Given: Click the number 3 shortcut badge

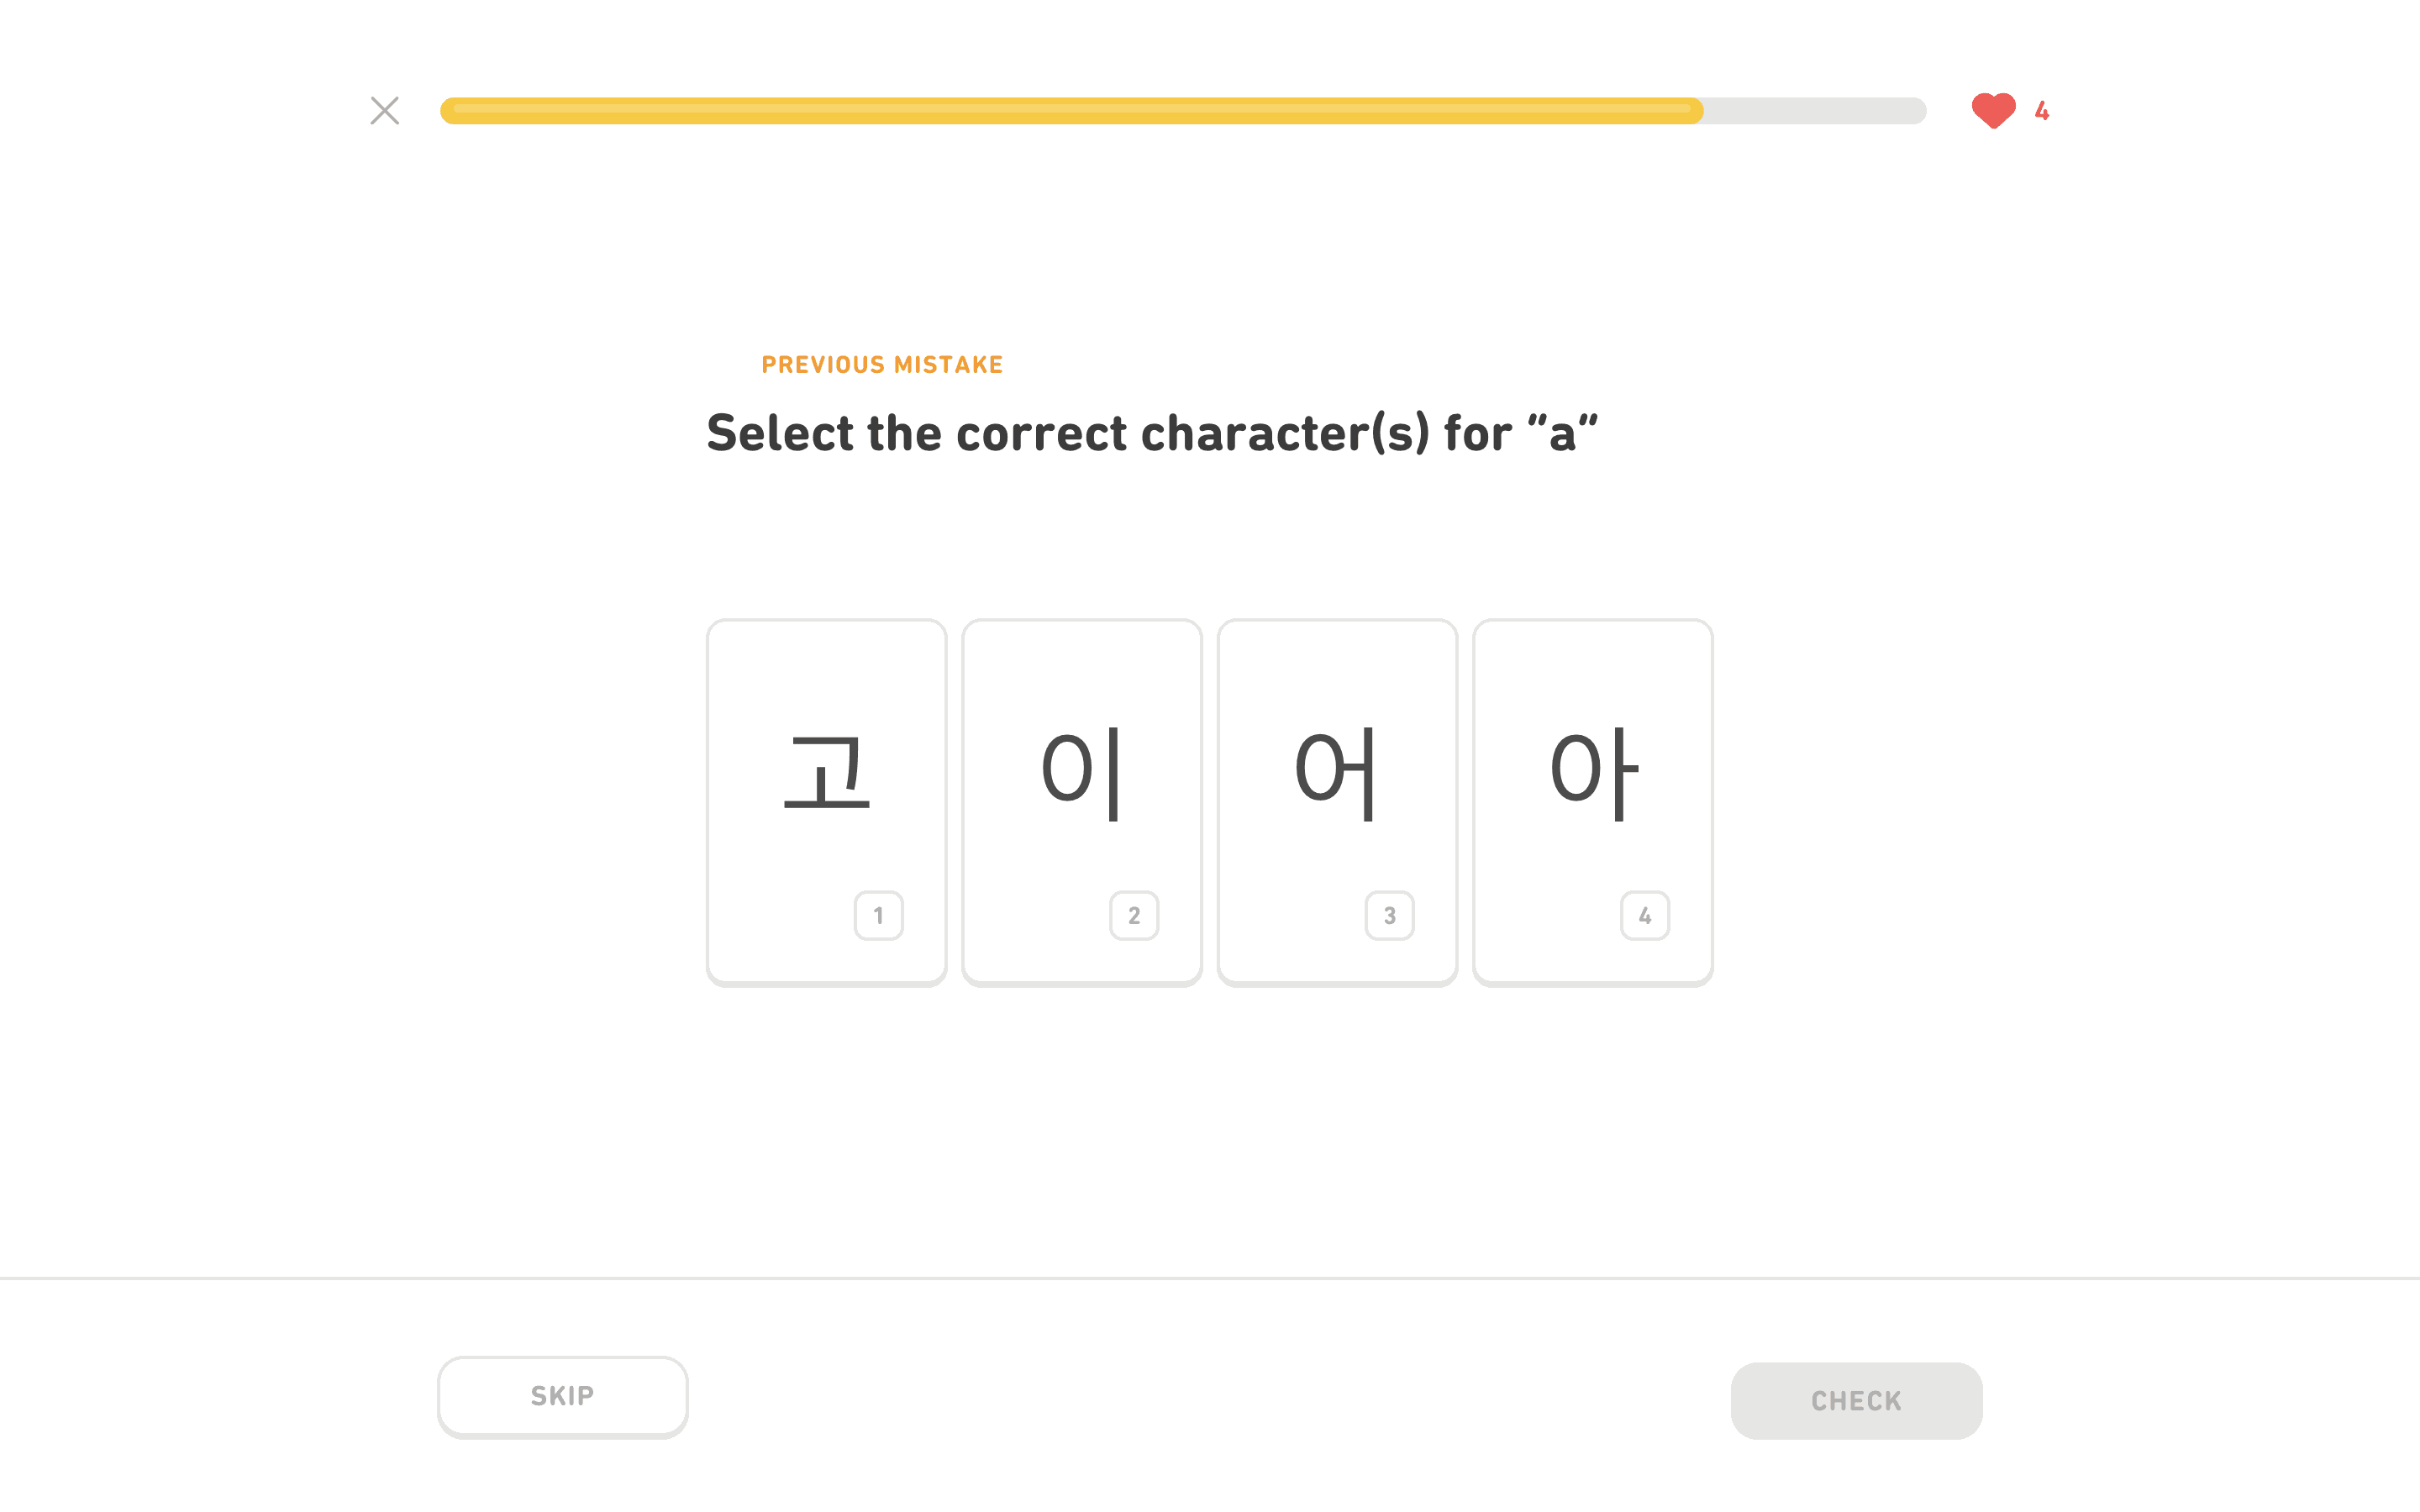Looking at the screenshot, I should click(x=1389, y=915).
